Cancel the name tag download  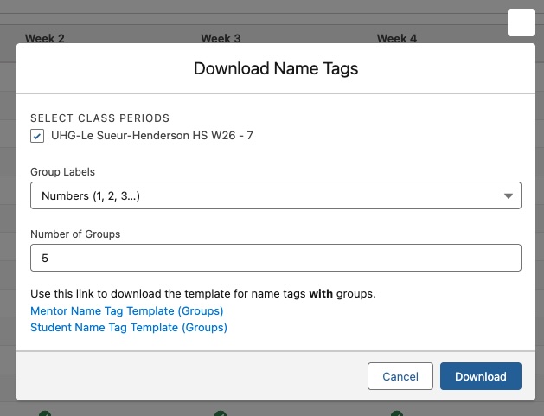[x=400, y=376]
